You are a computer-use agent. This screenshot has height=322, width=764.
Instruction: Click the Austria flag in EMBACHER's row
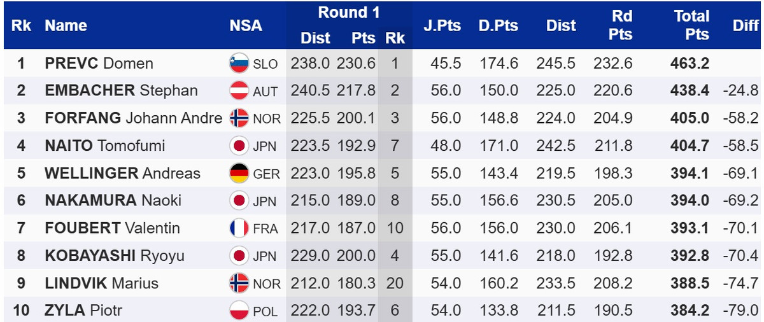tap(239, 91)
